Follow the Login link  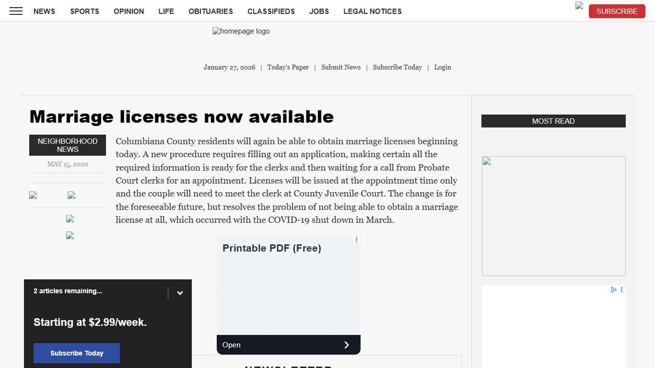(443, 67)
